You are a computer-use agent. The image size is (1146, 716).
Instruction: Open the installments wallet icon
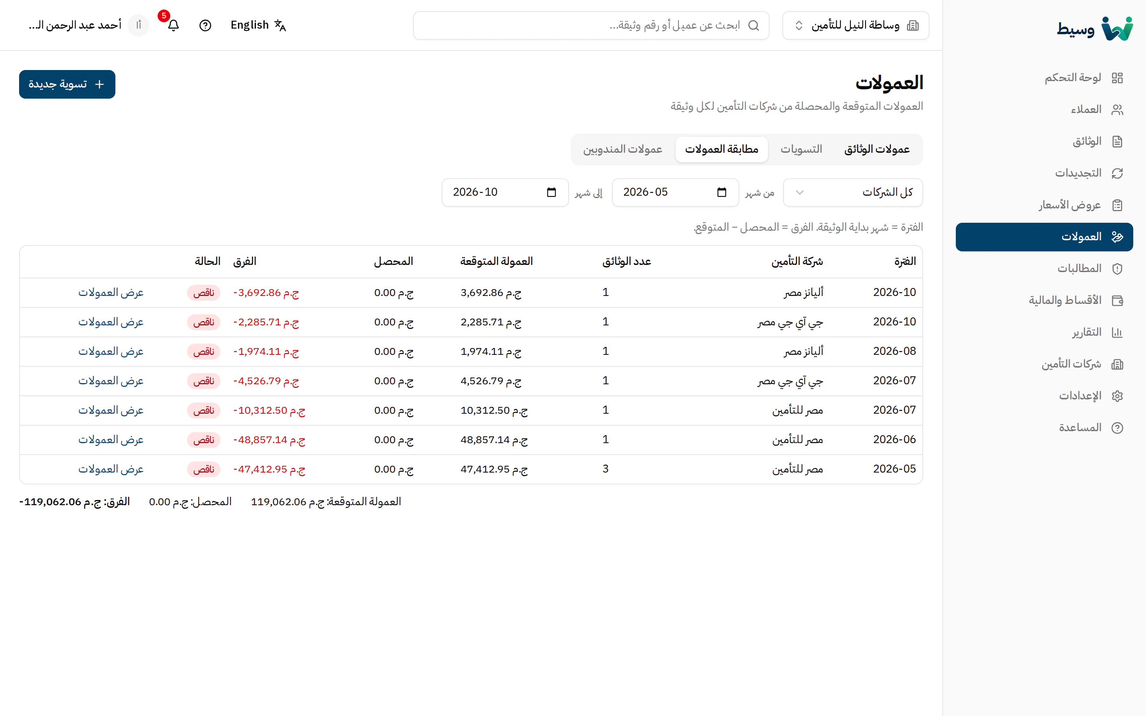pos(1117,300)
